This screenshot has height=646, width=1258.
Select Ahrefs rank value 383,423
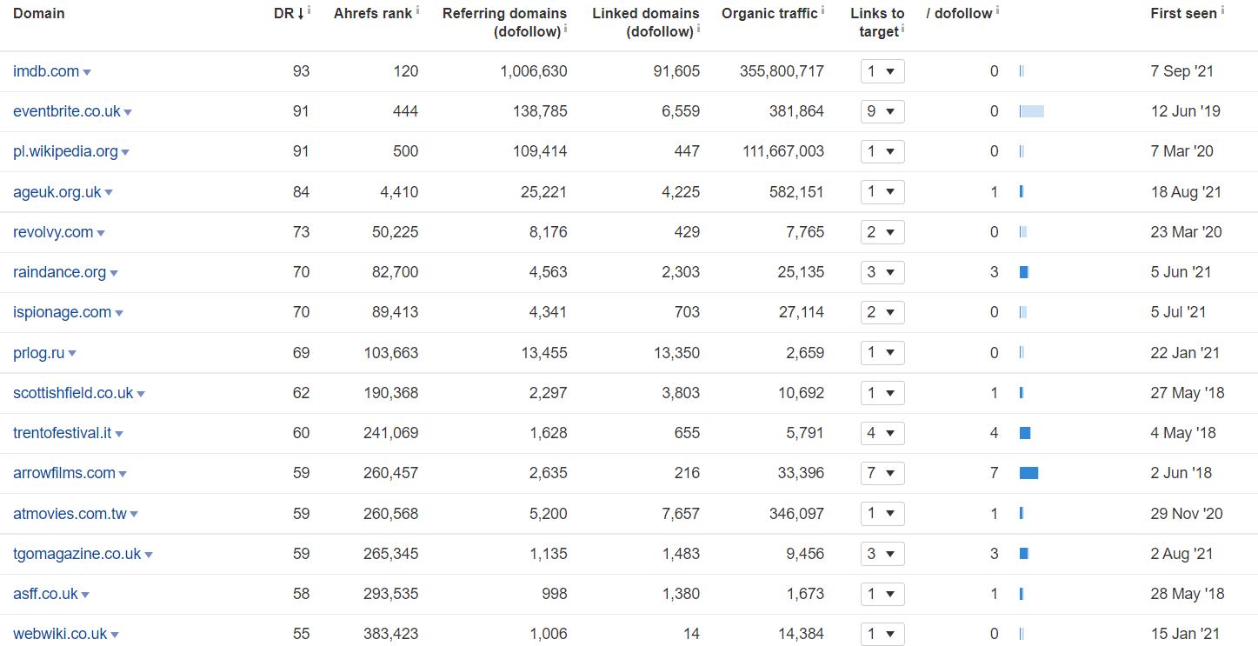[x=391, y=634]
